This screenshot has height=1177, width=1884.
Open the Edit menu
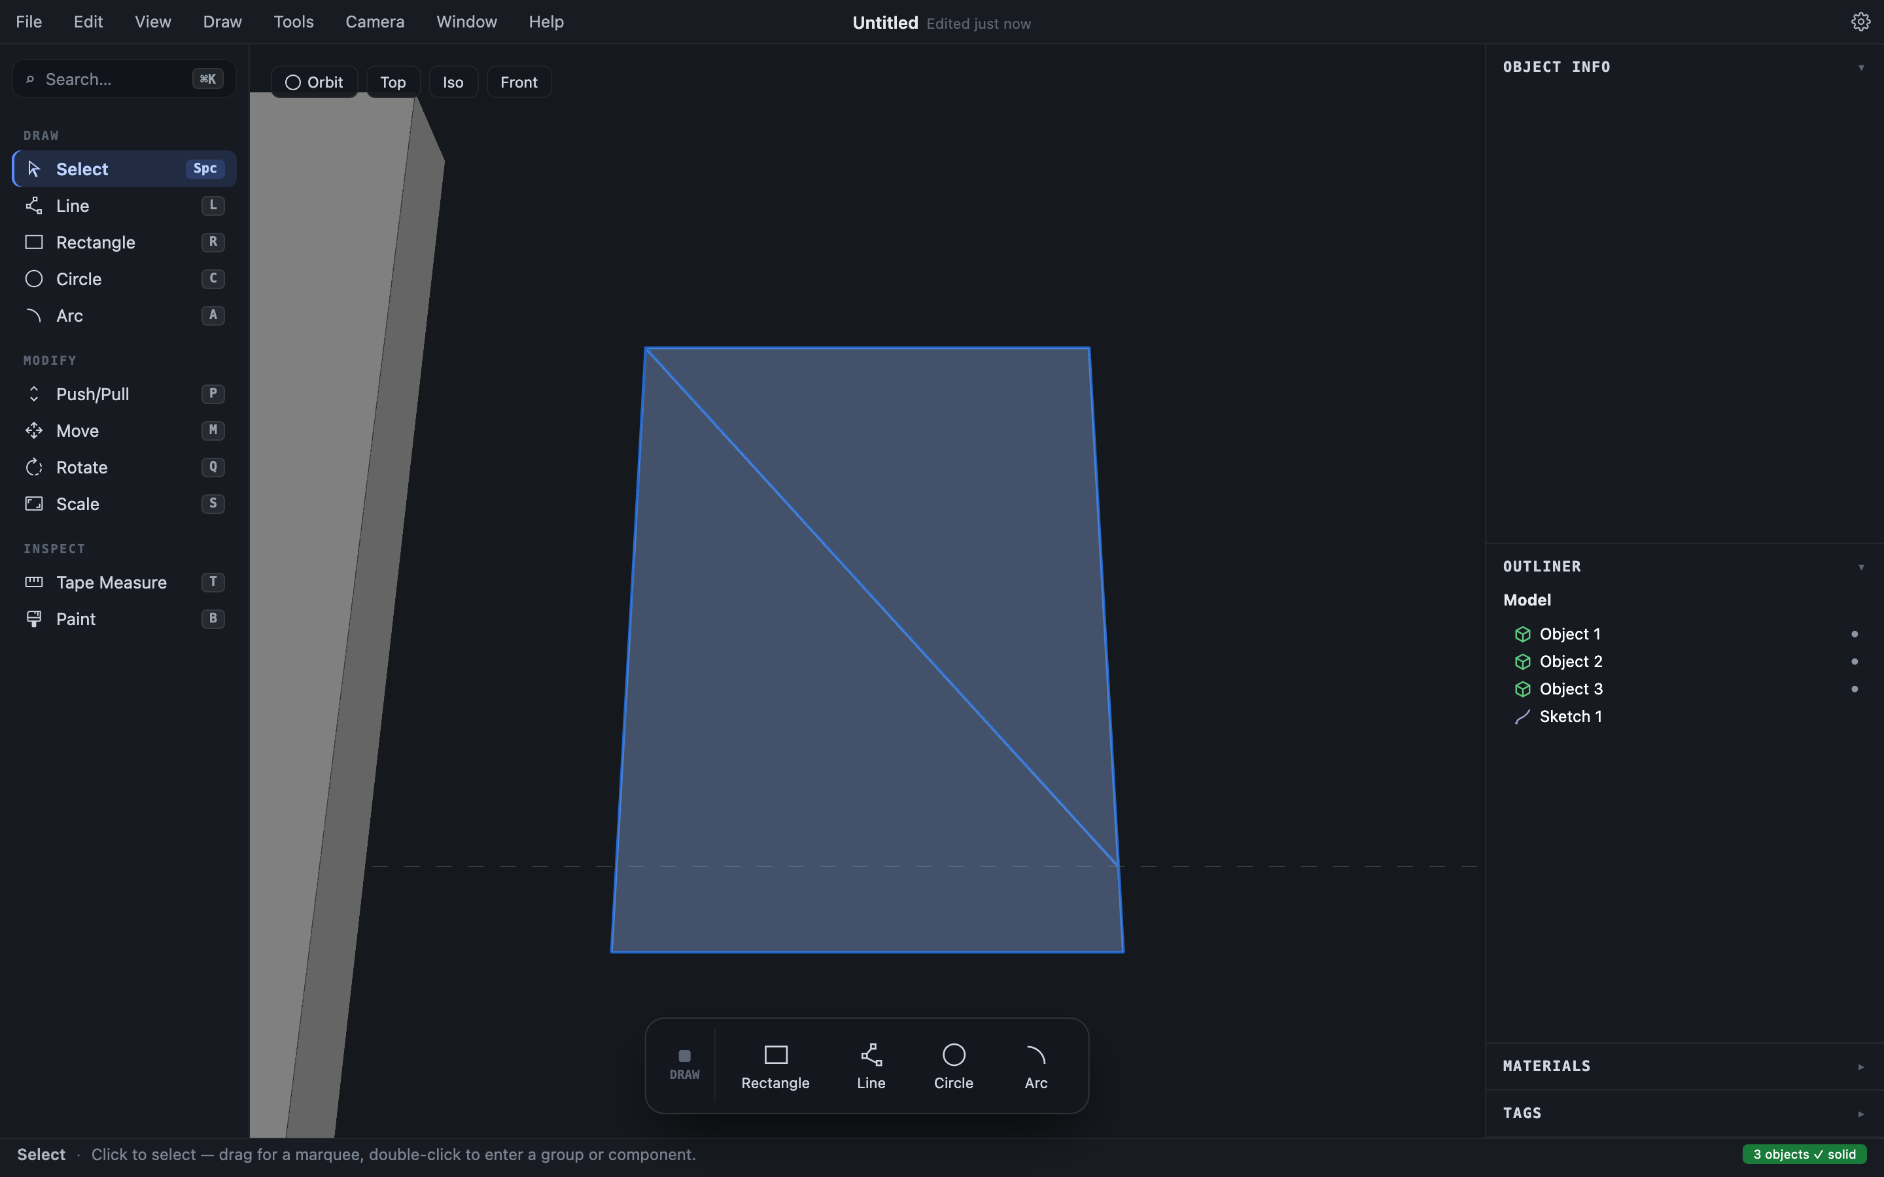pyautogui.click(x=88, y=22)
